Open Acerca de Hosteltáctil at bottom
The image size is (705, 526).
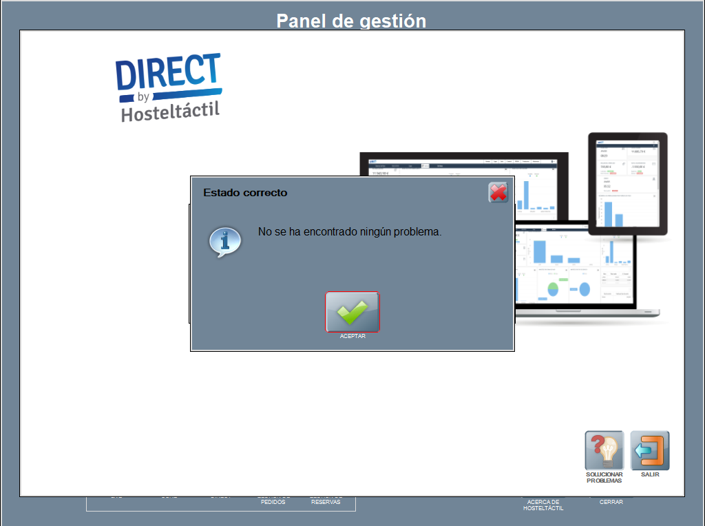point(543,505)
